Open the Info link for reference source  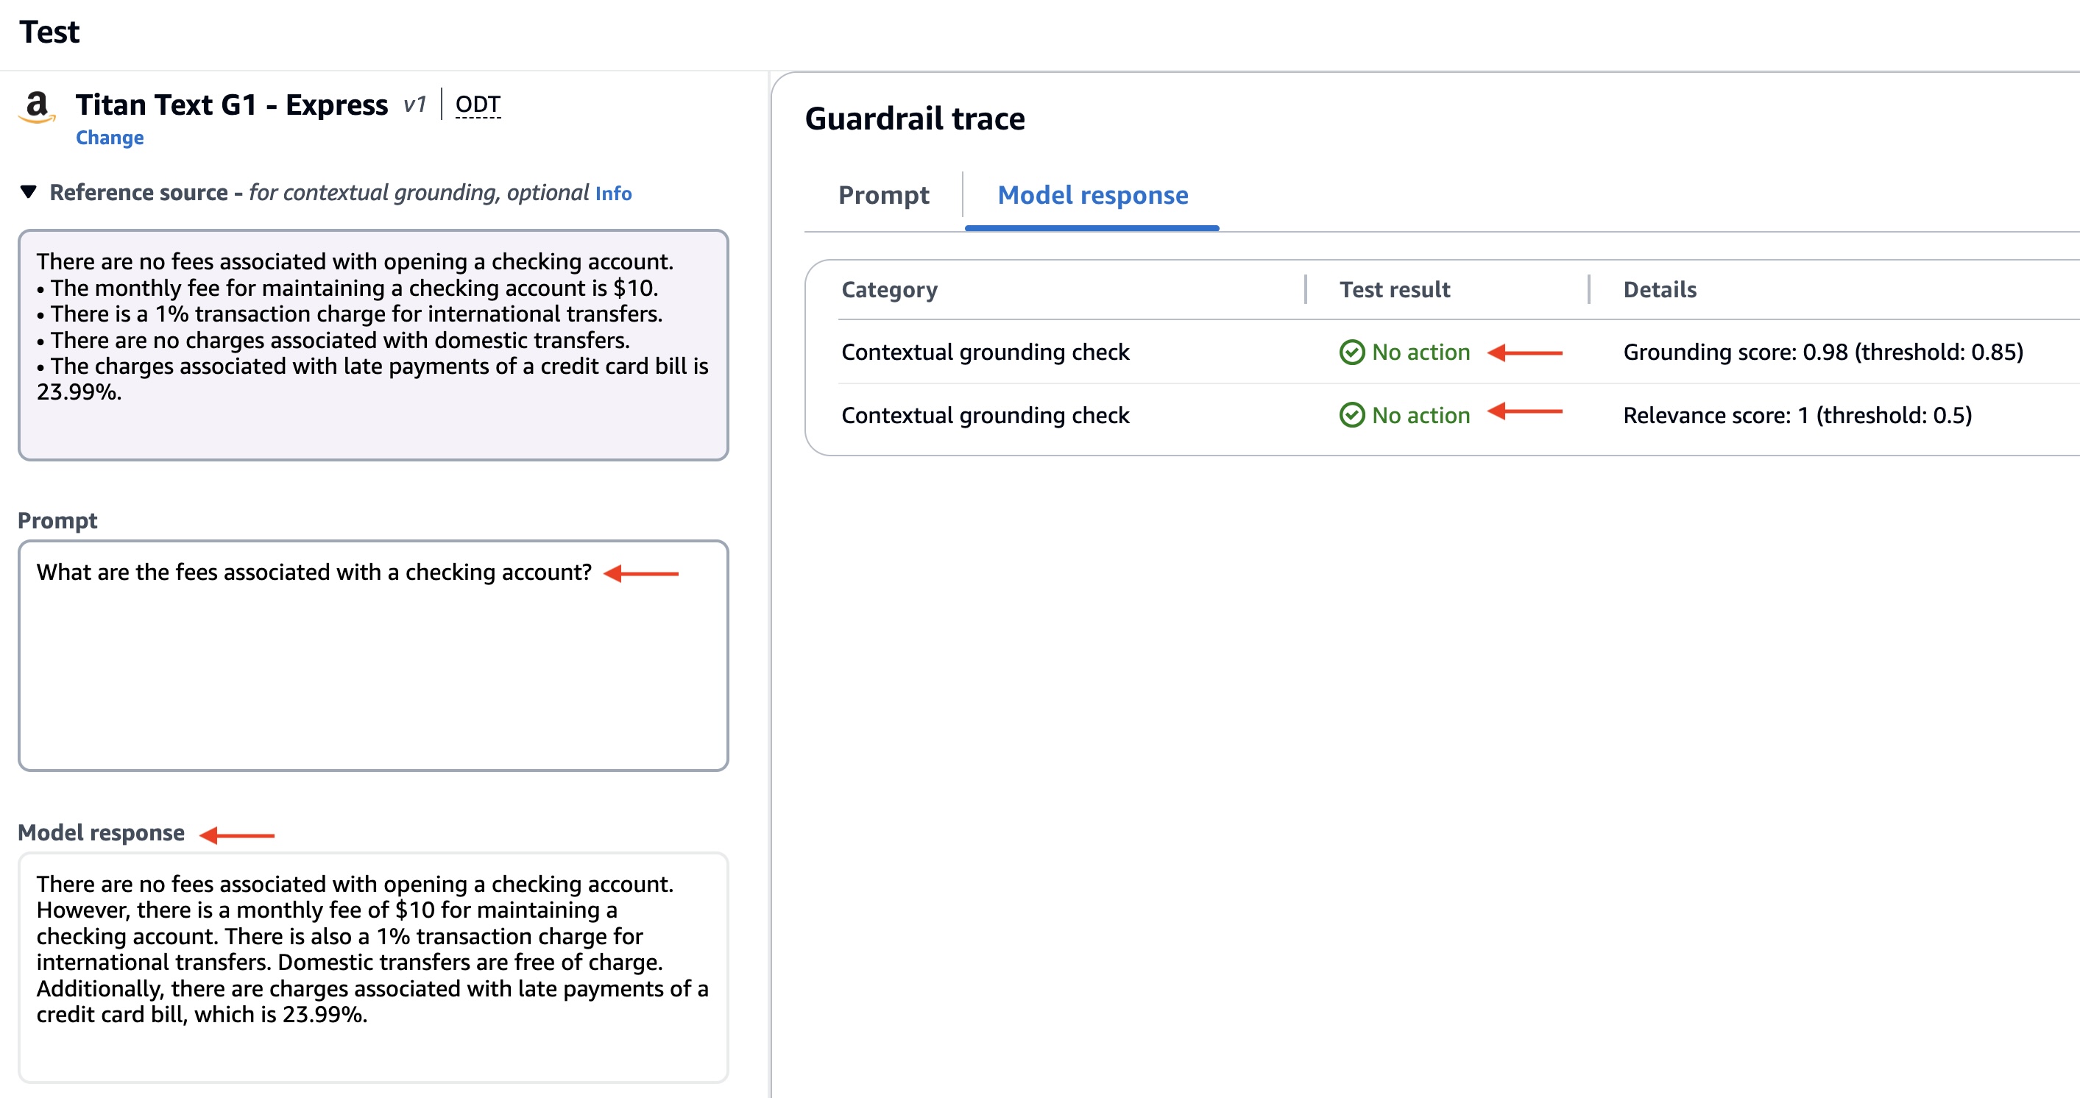[613, 194]
